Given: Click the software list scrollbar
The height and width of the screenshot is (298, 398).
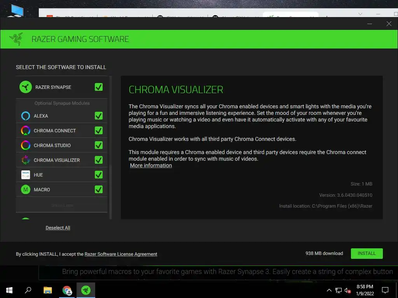Looking at the screenshot, I should (x=110, y=147).
